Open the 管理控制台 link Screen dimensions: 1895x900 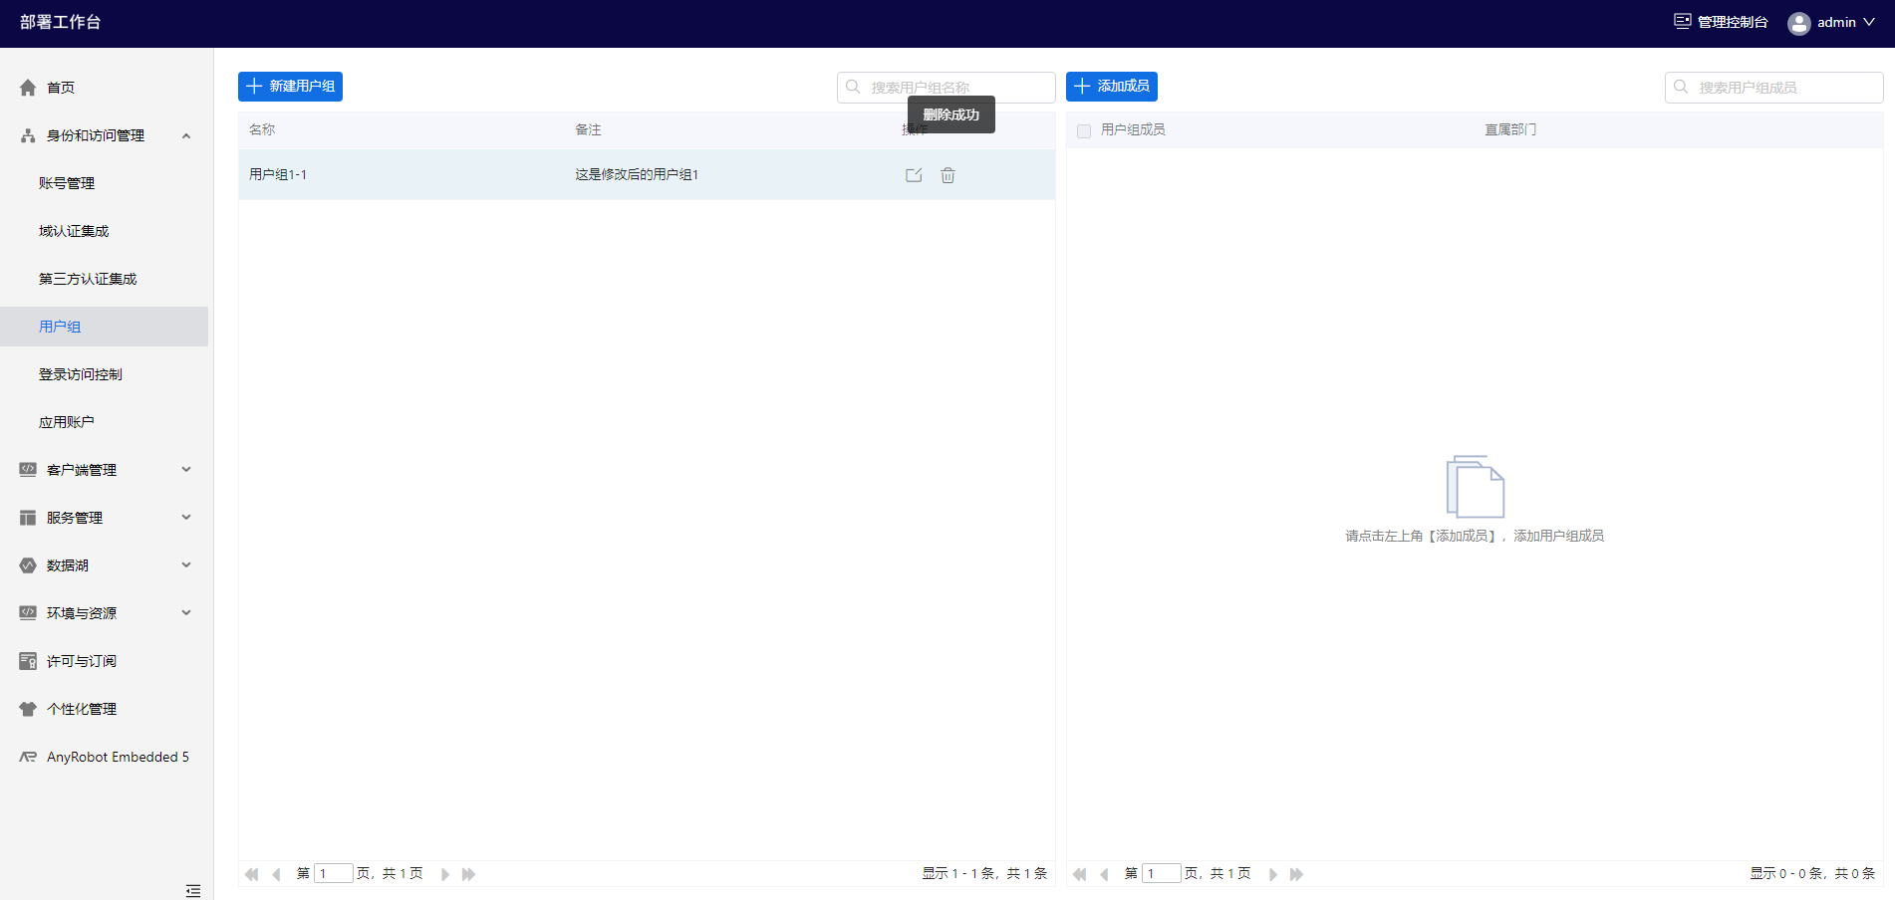1733,22
